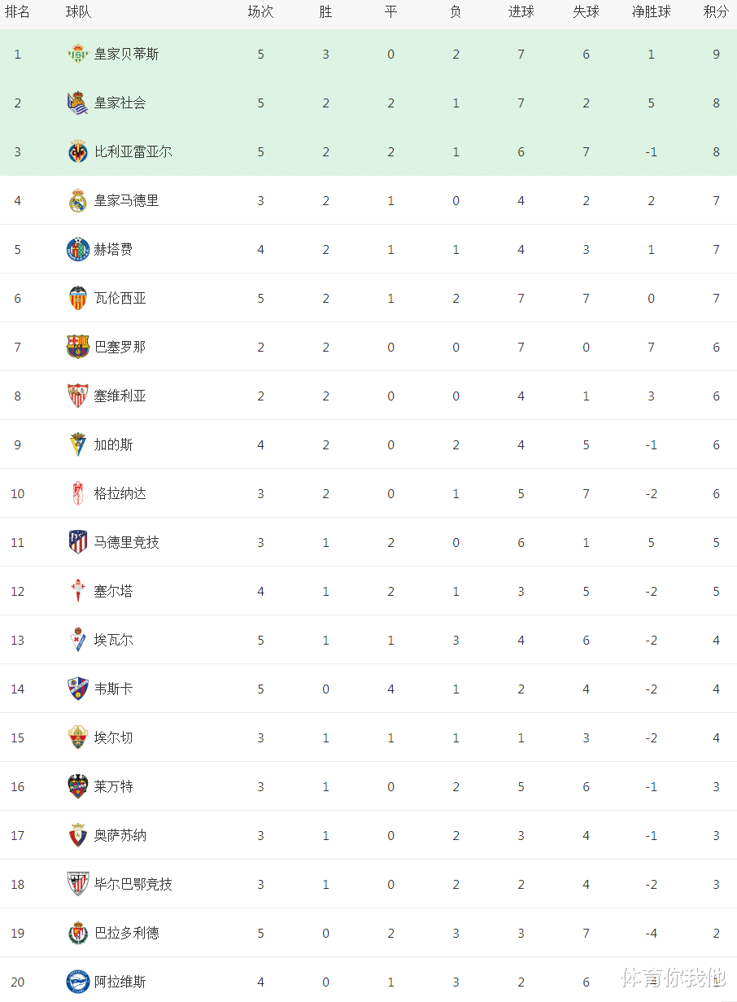Click the Levante crest icon

coord(78,786)
